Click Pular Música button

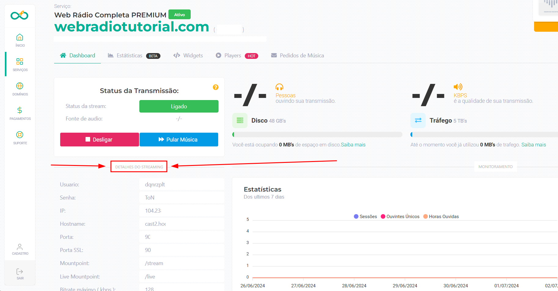[179, 139]
